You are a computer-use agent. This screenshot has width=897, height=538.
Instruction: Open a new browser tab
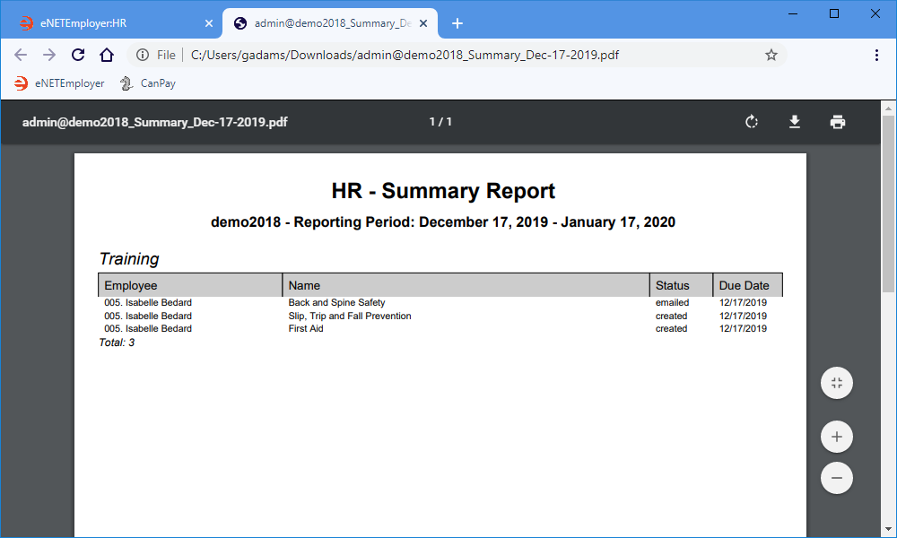457,23
